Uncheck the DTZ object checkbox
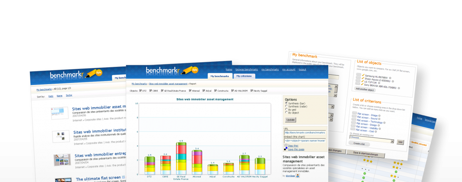 140,90
